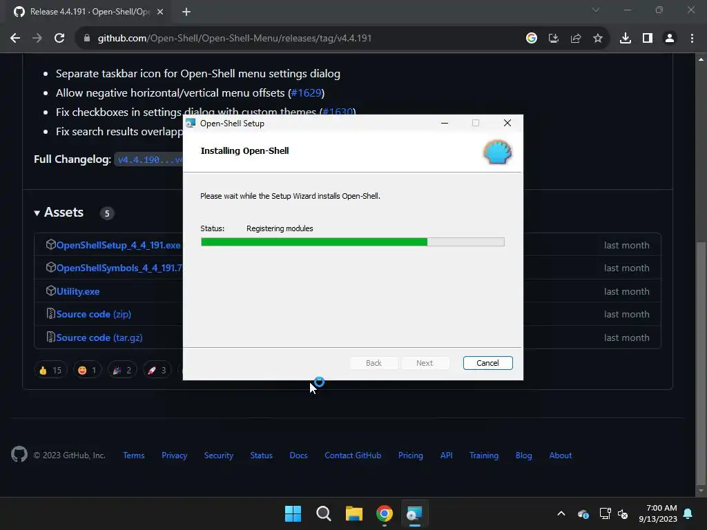Open a new browser tab
The height and width of the screenshot is (530, 707).
(186, 12)
